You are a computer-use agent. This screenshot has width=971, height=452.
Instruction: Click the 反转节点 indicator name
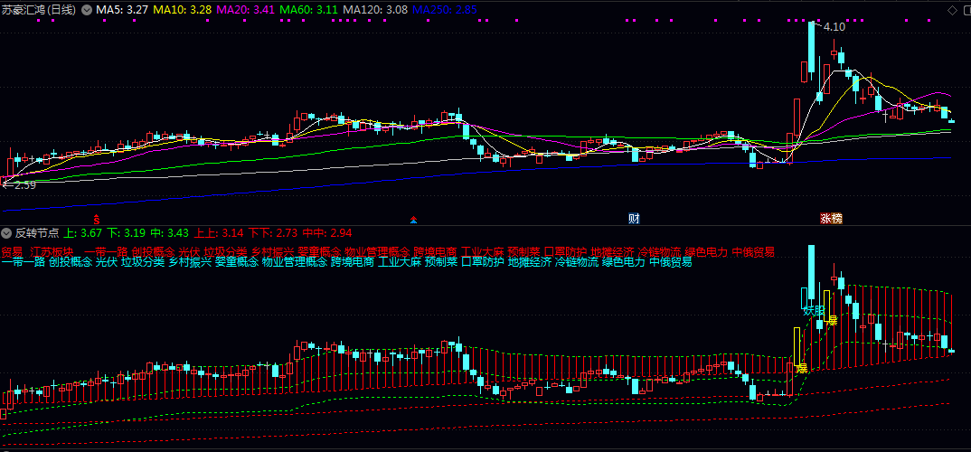(x=37, y=233)
